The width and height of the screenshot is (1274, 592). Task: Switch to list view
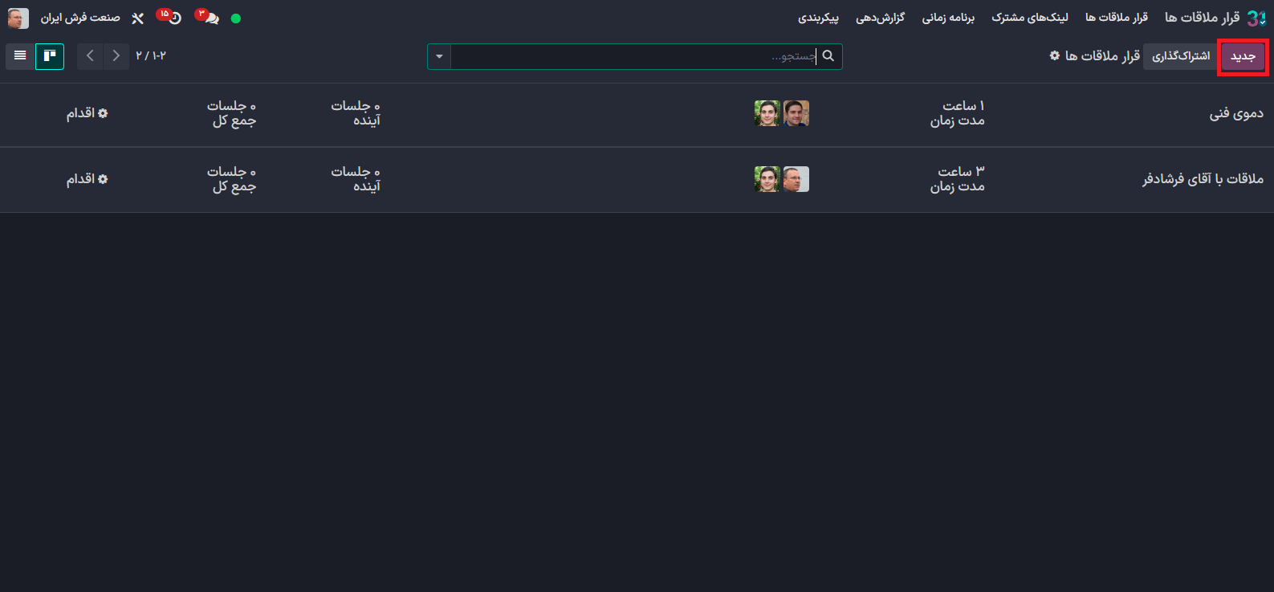(20, 56)
